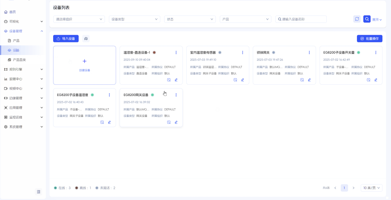Click edit pencil on 室内温湿度传感器 card
391x200 pixels.
[243, 80]
